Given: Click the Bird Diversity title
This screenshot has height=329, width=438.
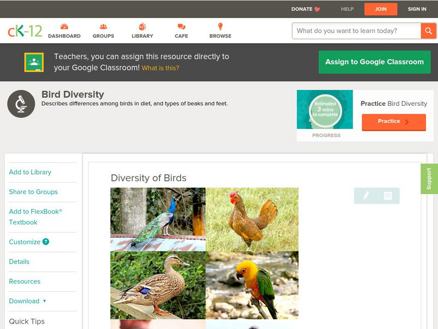Looking at the screenshot, I should 73,94.
